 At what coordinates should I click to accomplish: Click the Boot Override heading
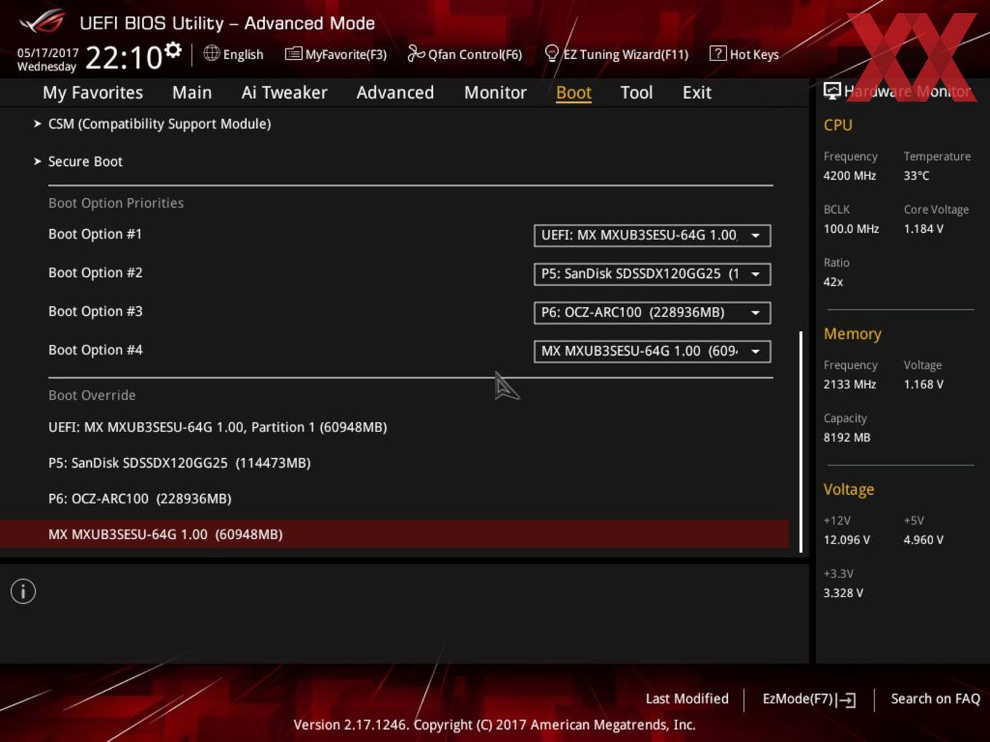click(x=92, y=395)
